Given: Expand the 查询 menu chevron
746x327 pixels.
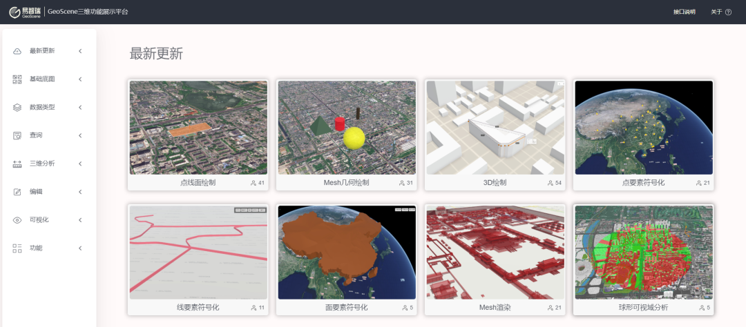Looking at the screenshot, I should (80, 135).
